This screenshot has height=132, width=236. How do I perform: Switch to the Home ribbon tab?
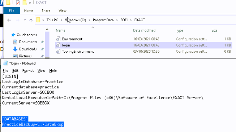29,11
